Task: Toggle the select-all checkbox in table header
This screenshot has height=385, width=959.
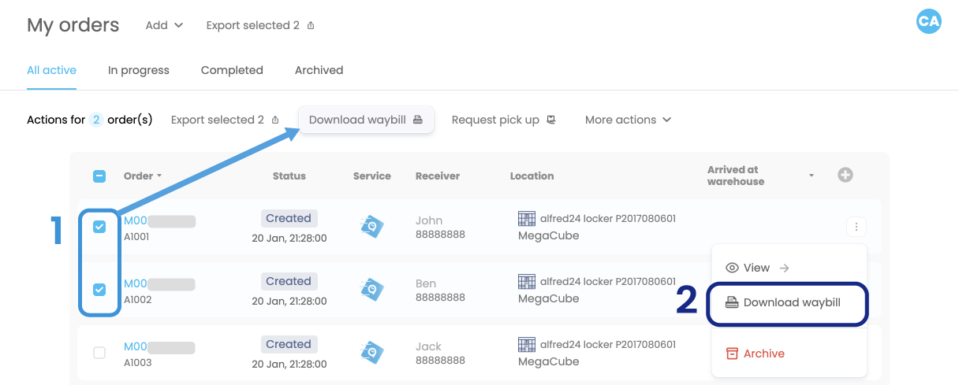Action: [x=99, y=176]
